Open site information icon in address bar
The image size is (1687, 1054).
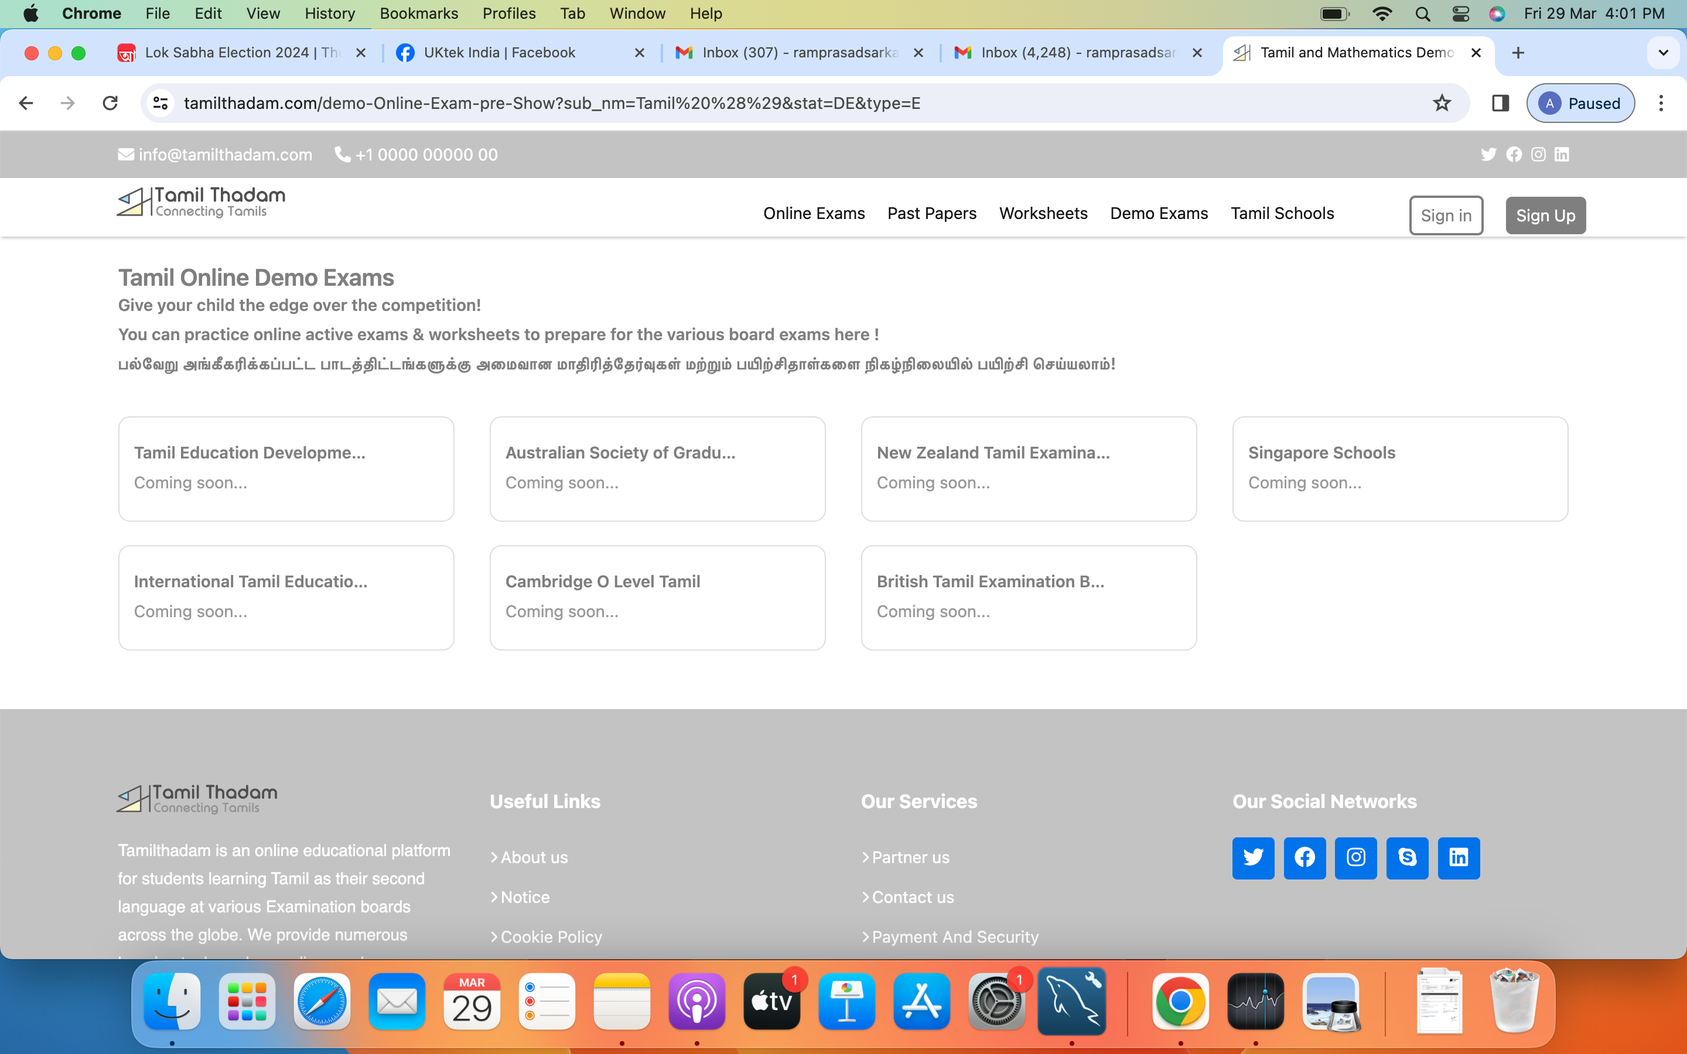(160, 103)
